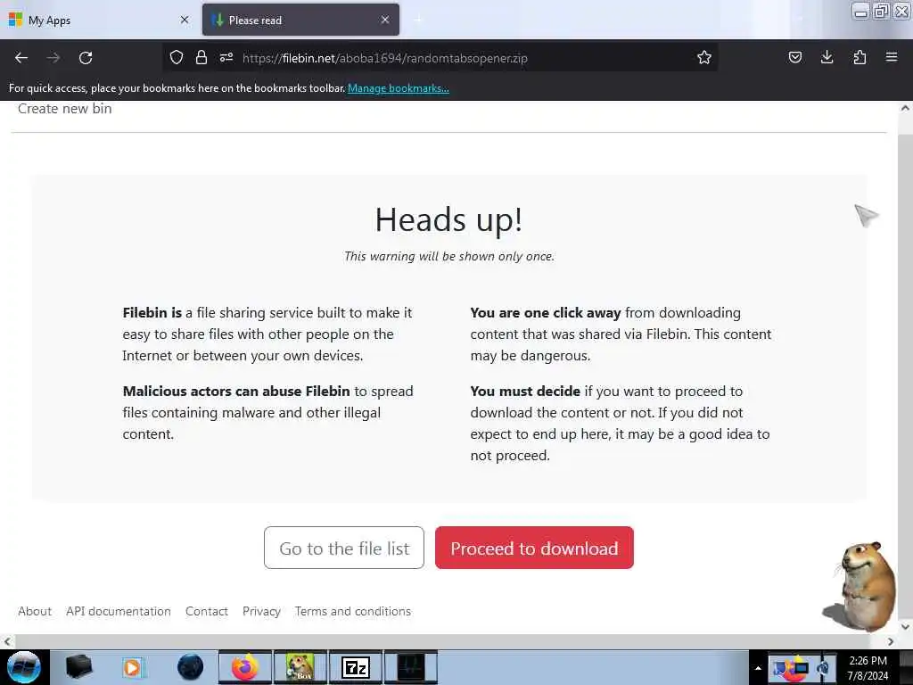
Task: Open the Contact footer link
Action: tap(207, 612)
